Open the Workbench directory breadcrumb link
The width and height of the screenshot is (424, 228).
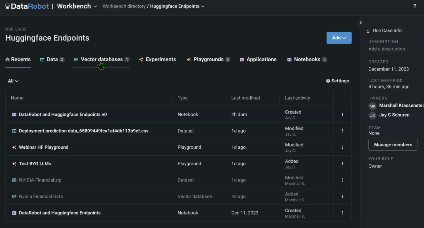click(x=124, y=6)
